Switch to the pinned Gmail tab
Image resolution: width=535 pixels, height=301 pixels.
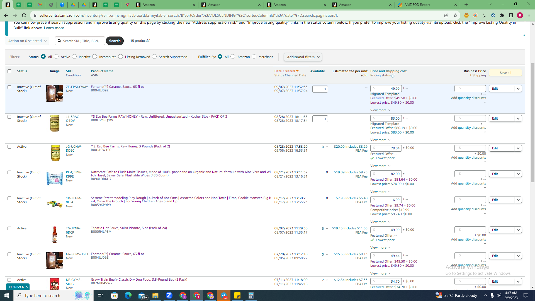click(40, 5)
